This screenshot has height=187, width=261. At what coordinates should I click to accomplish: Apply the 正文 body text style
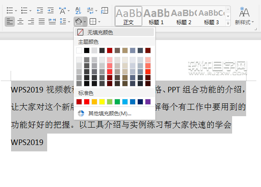128,16
